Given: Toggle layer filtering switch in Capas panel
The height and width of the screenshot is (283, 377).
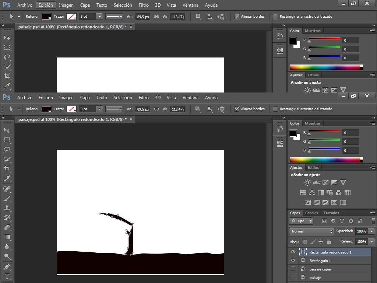Looking at the screenshot, I should point(373,221).
